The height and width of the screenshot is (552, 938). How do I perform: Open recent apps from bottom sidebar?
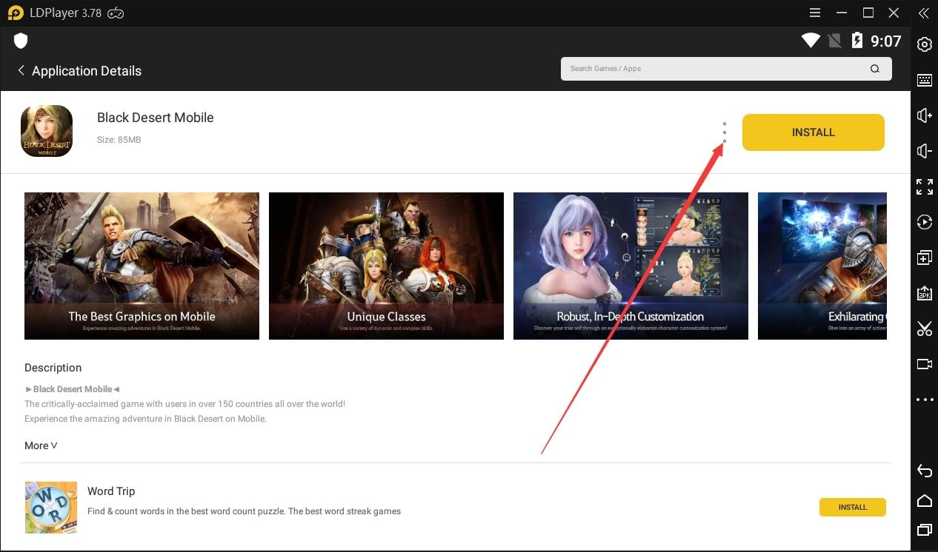tap(924, 530)
